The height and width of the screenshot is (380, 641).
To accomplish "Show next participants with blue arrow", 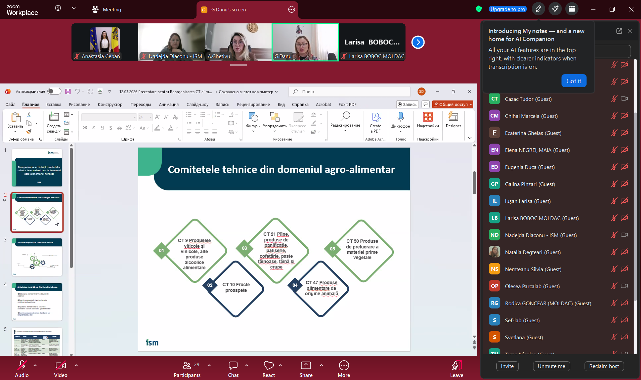I will (x=418, y=42).
